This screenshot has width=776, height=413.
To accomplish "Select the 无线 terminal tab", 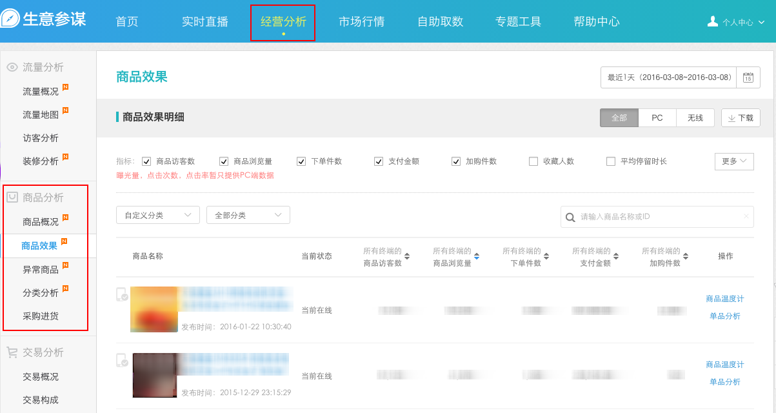I will pos(695,117).
